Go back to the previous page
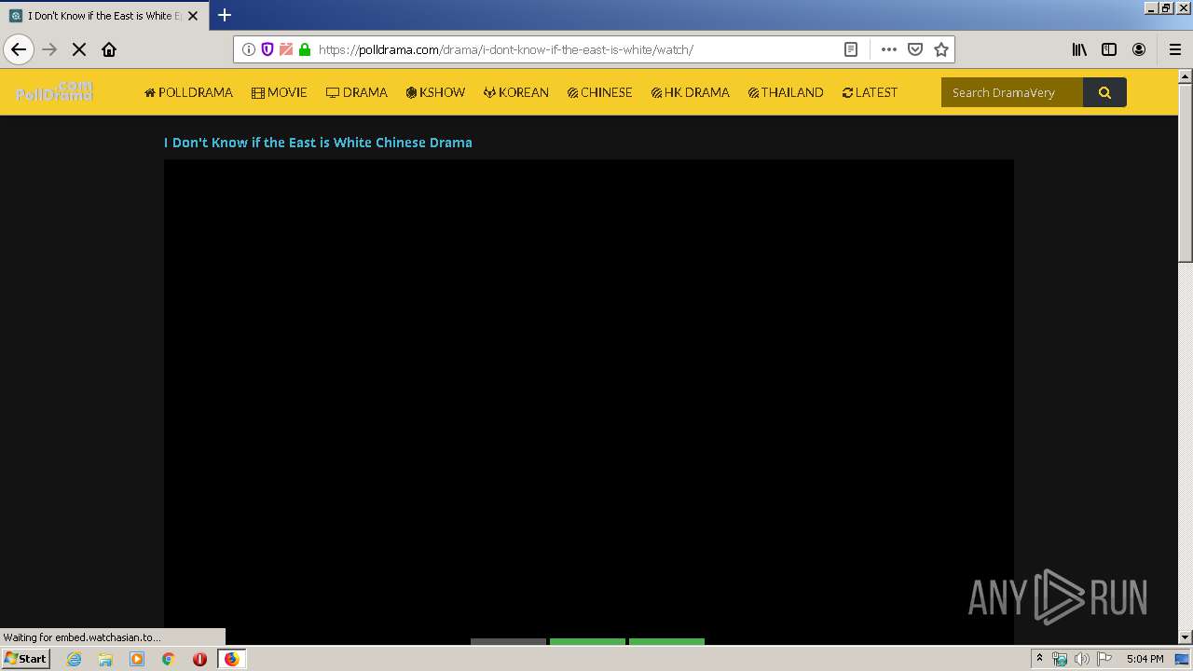 click(19, 49)
